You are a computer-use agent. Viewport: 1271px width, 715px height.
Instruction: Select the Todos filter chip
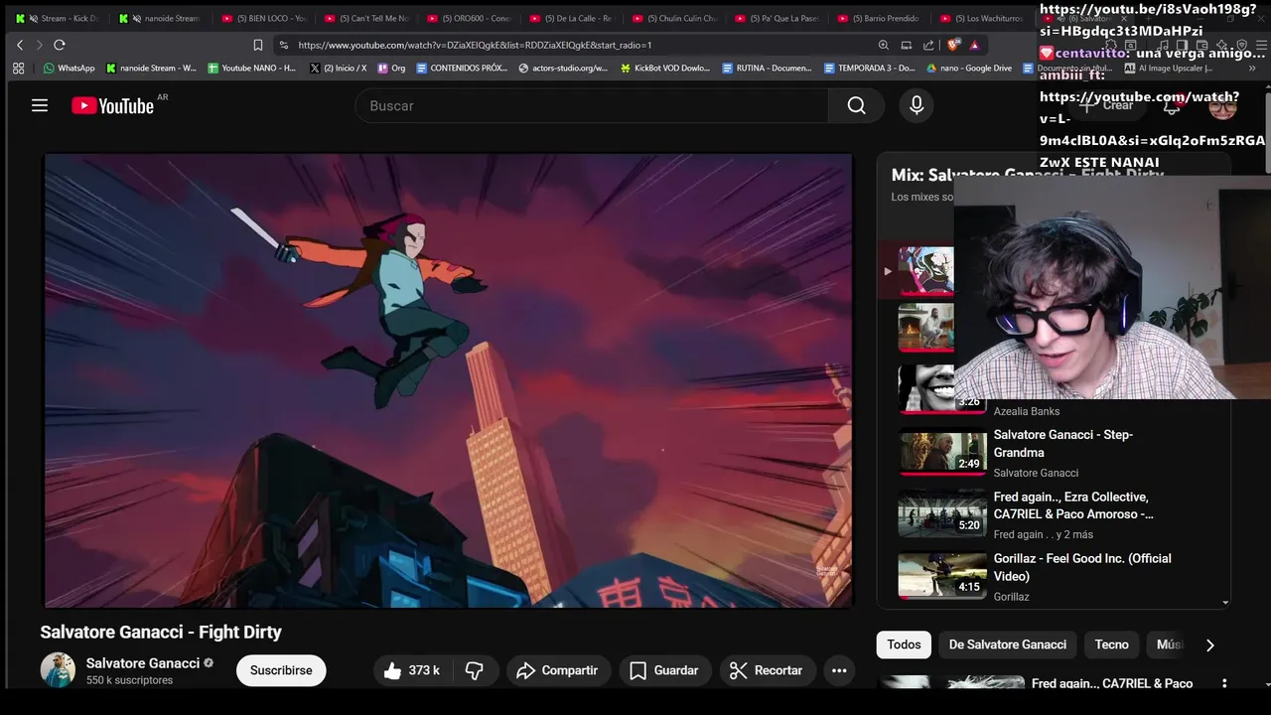coord(904,644)
